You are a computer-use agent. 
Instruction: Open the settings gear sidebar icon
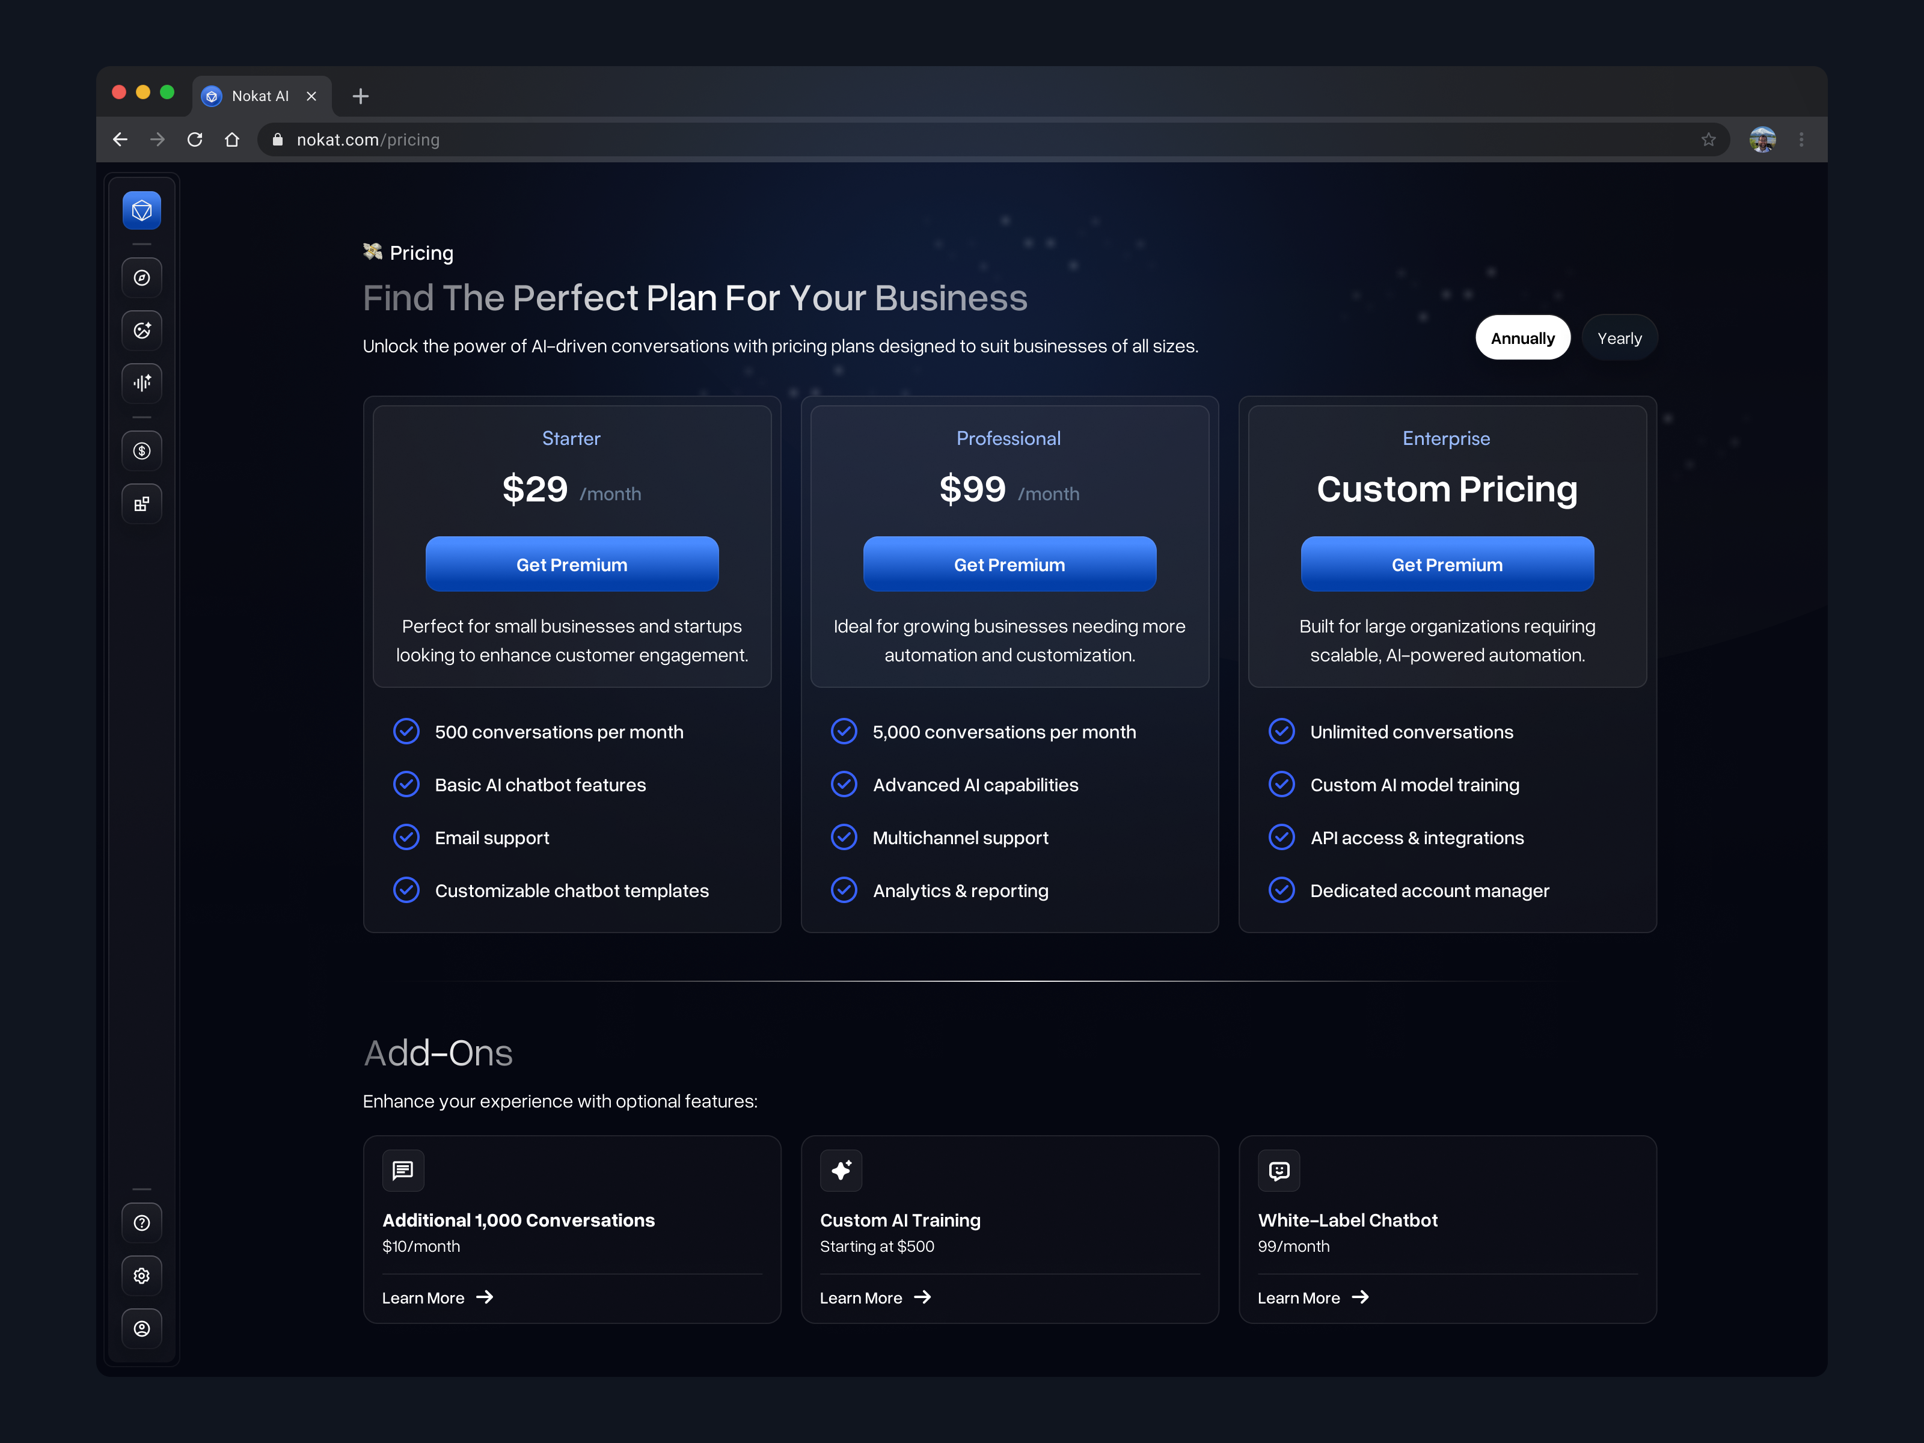click(142, 1275)
